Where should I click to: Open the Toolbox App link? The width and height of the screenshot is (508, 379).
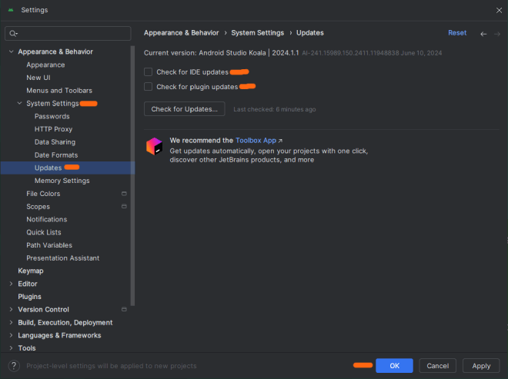click(x=256, y=141)
